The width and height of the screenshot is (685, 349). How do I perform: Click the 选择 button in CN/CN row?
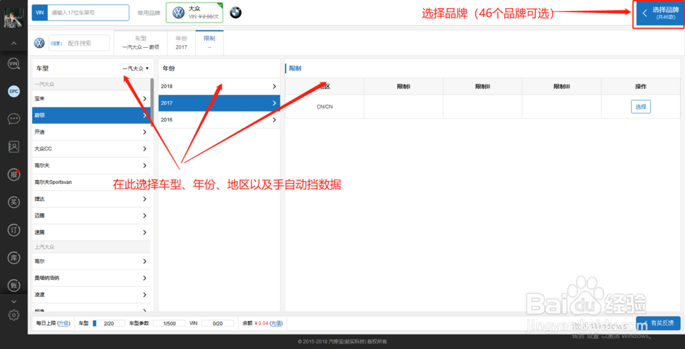point(640,107)
